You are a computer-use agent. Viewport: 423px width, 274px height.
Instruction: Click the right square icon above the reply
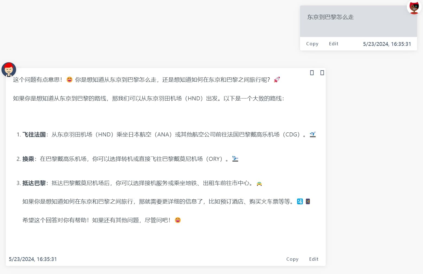coord(322,73)
